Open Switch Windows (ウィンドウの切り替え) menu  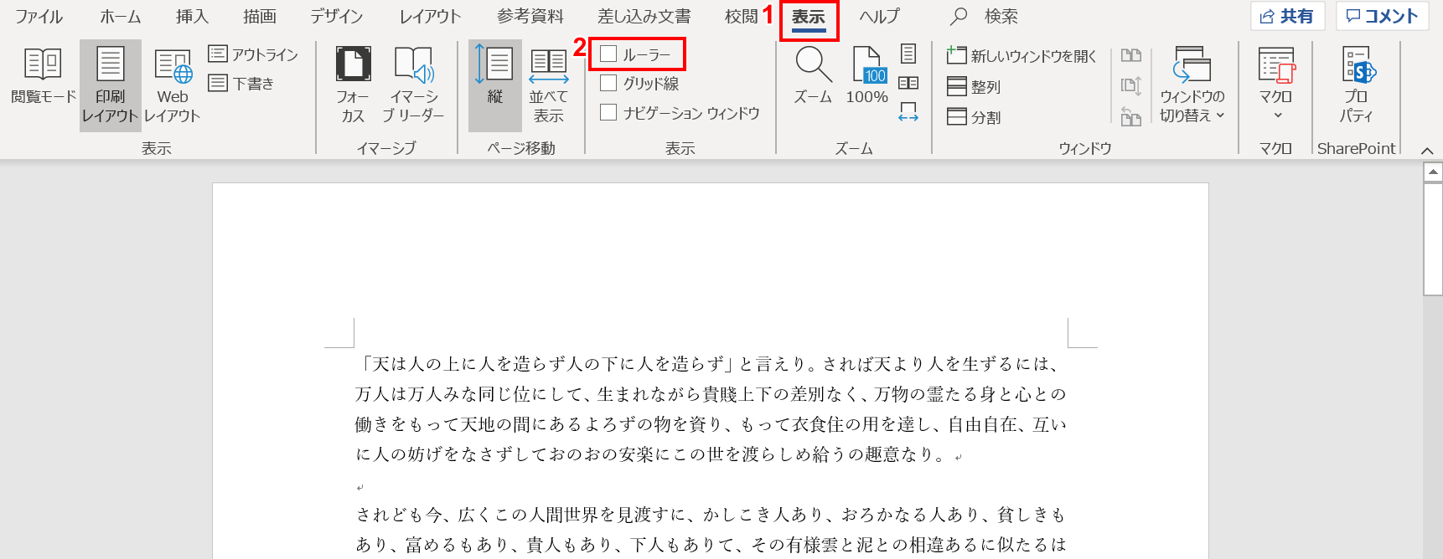[1192, 85]
